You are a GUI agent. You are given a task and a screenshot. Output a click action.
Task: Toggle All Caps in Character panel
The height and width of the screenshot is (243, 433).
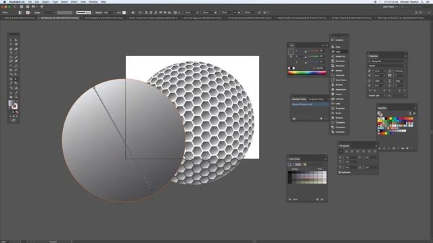click(370, 90)
